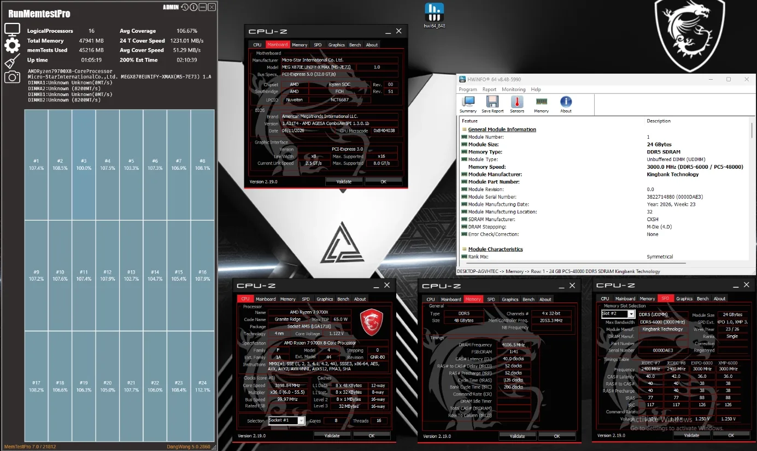The image size is (757, 451).
Task: Open Bench tab in CPU-Z Mainboard window
Action: [x=355, y=45]
